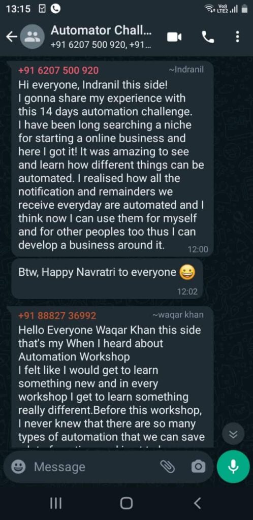Screen dimensions: 253x520
Task: Tap the Android back navigation chevron
Action: [197, 503]
